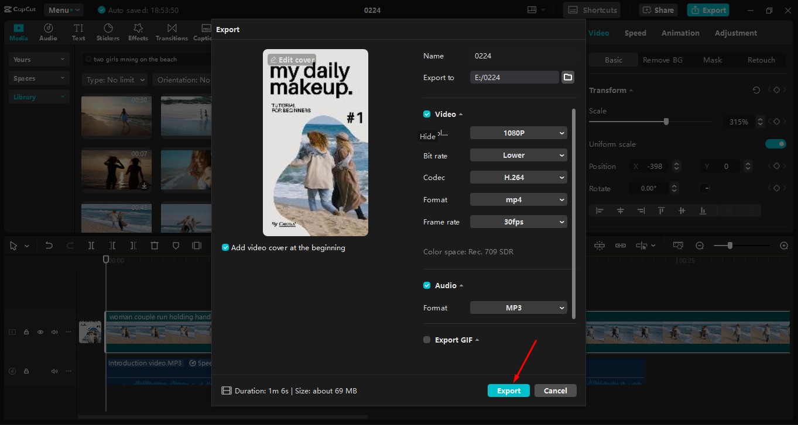Open more options for the video track
This screenshot has height=425, width=798.
pyautogui.click(x=69, y=332)
